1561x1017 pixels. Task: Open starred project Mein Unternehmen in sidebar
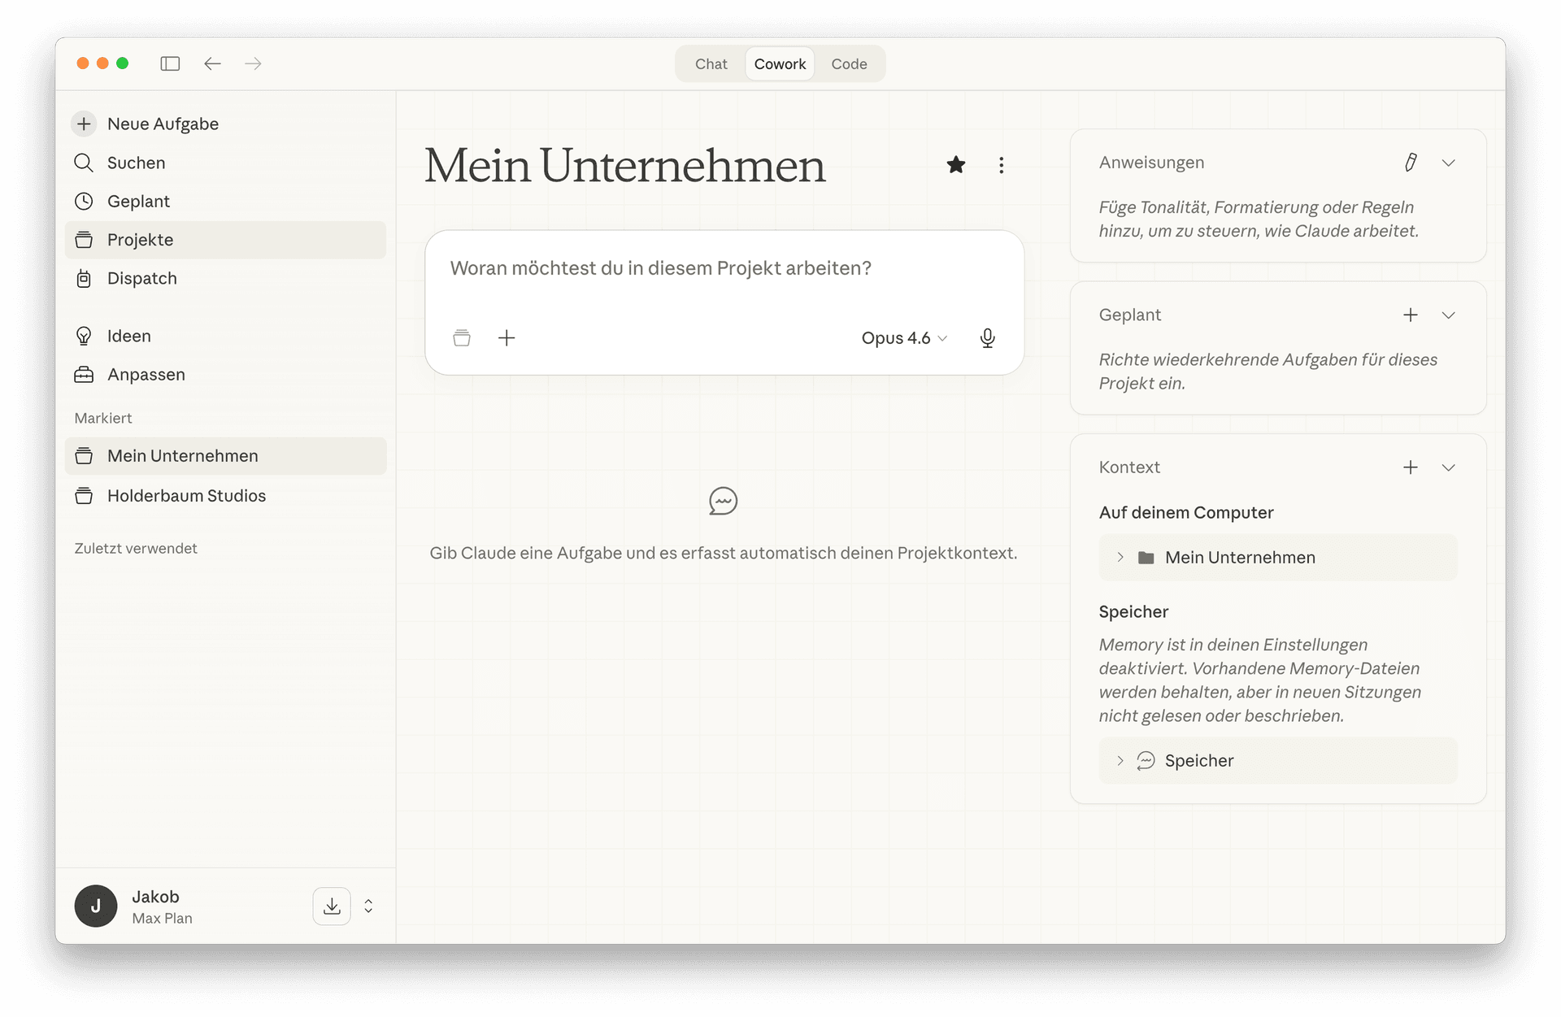pyautogui.click(x=226, y=456)
